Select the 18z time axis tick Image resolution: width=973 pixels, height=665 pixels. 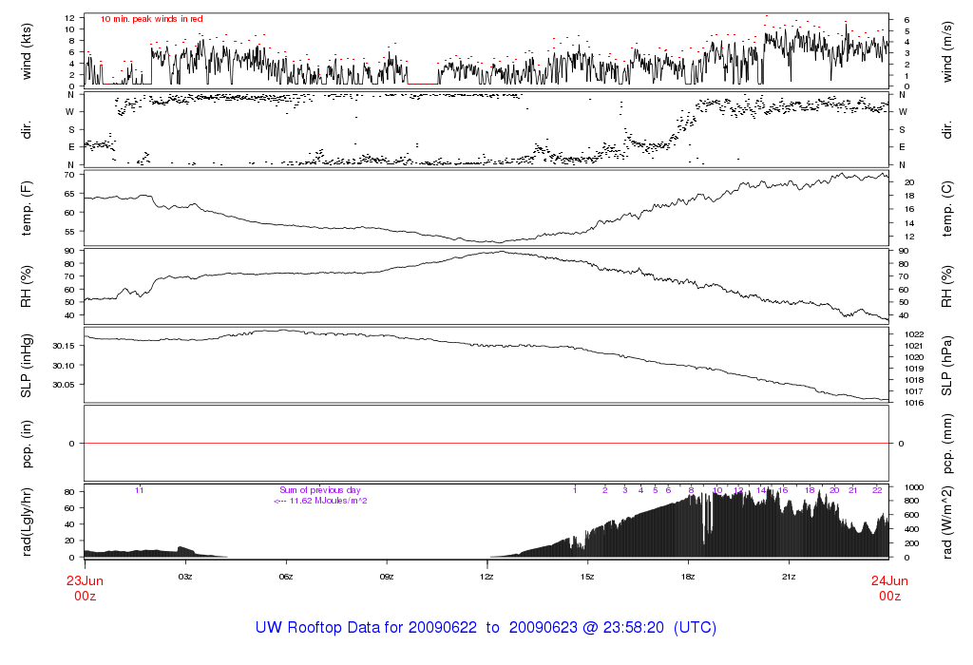tap(688, 577)
